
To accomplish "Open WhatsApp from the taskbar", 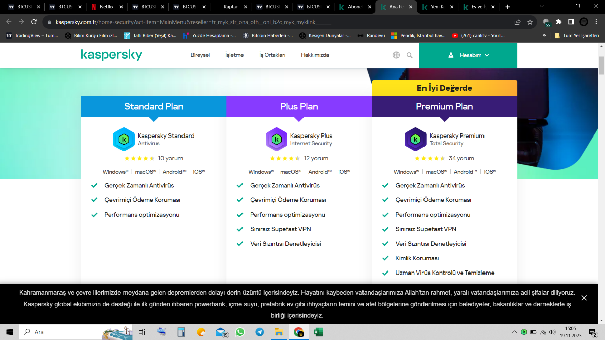I will [x=240, y=332].
